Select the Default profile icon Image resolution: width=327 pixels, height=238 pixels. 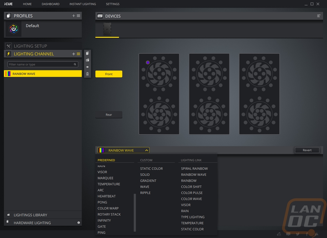[x=14, y=29]
